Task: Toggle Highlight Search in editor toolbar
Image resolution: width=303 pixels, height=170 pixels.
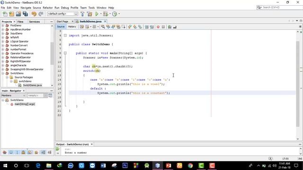Action: pos(118,27)
